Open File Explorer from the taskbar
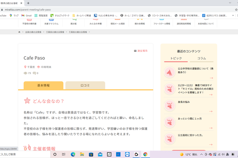 coord(82,154)
